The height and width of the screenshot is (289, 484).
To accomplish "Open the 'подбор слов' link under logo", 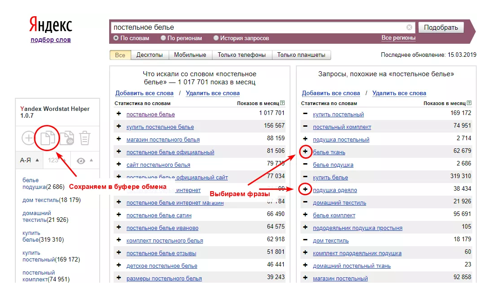I will [51, 40].
